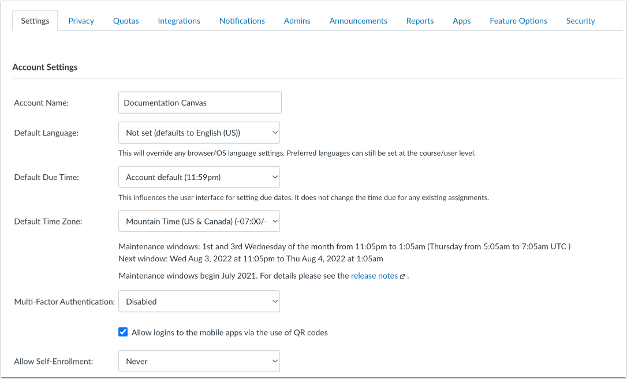Click the language override help text

(297, 153)
